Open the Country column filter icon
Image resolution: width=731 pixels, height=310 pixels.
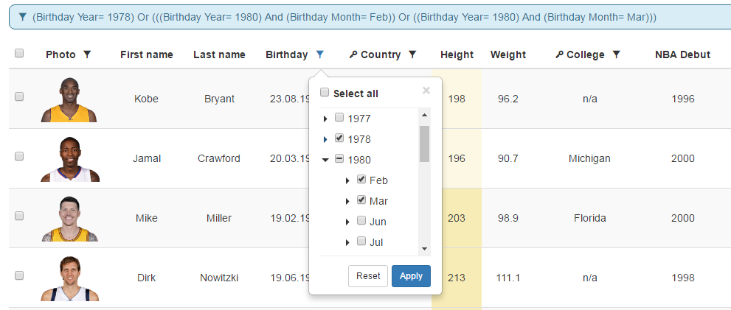click(412, 54)
